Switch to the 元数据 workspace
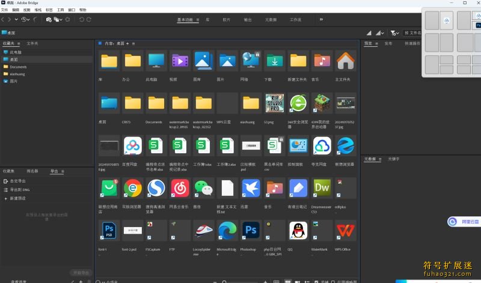This screenshot has height=283, width=481. click(271, 20)
